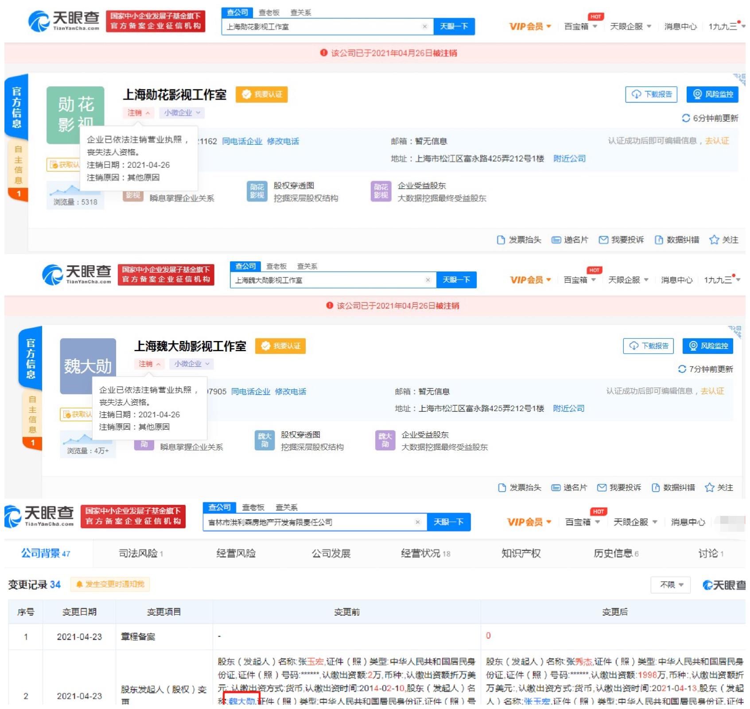The image size is (750, 709).
Task: Click refresh icon beside 7分钟前更新
Action: (x=682, y=369)
